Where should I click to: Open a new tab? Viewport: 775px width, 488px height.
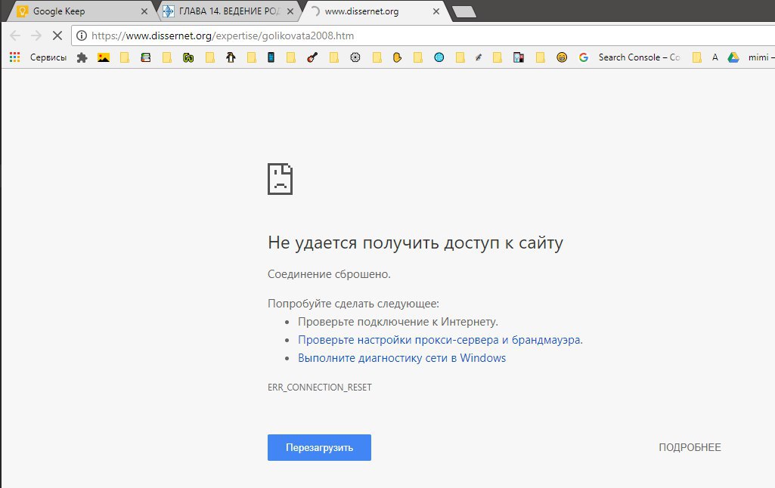coord(463,11)
